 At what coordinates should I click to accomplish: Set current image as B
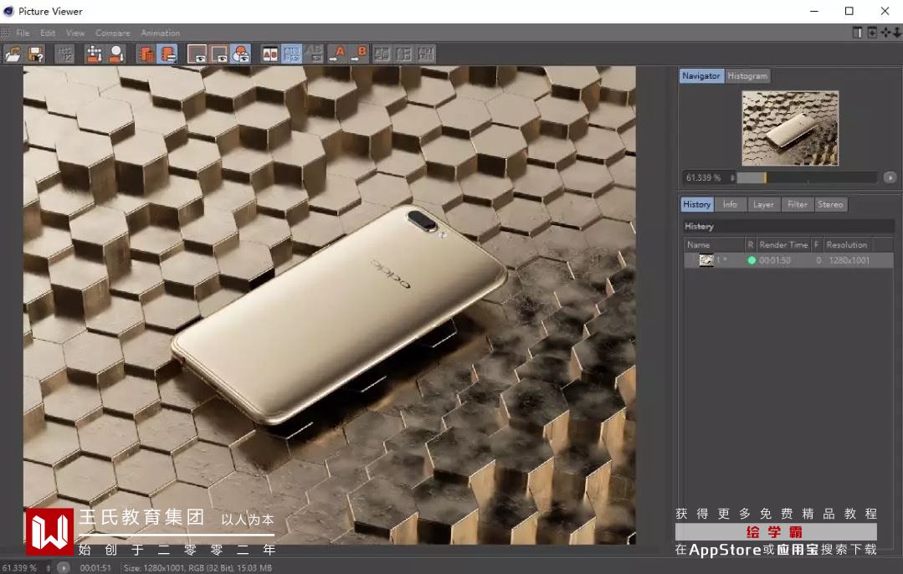pos(359,54)
